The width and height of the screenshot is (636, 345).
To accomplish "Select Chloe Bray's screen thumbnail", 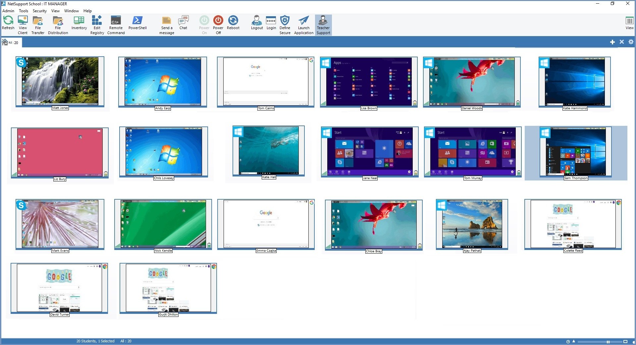I will [374, 224].
